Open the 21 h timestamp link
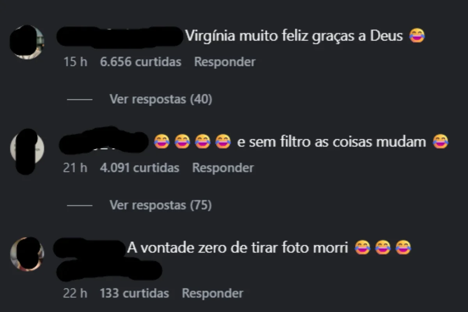This screenshot has width=468, height=312. click(x=75, y=168)
